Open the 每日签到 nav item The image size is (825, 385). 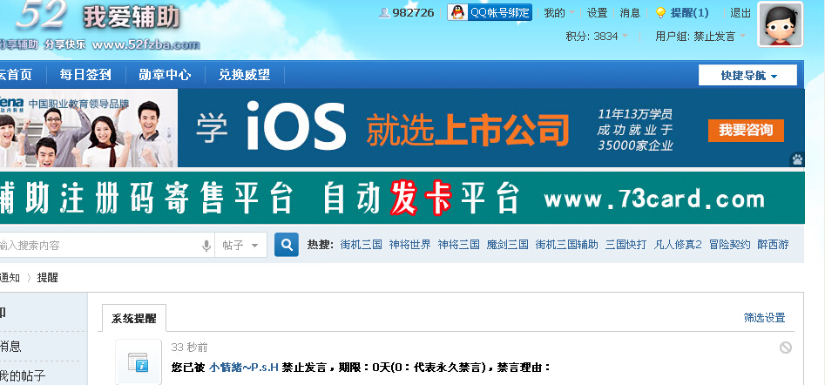(85, 75)
